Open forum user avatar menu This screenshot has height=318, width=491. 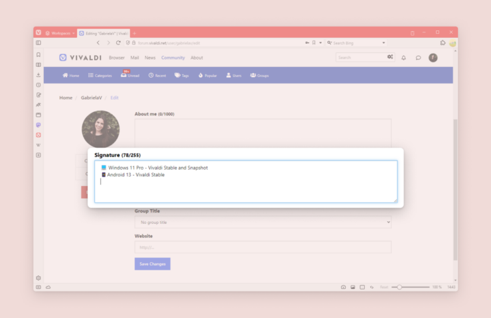tap(433, 58)
